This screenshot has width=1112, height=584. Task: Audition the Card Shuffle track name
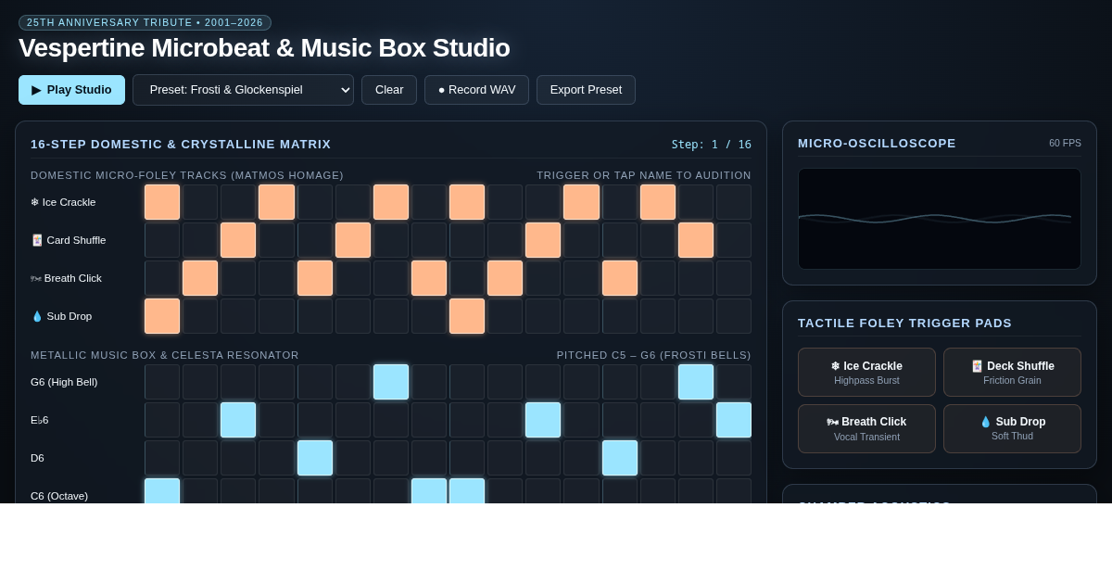[69, 240]
